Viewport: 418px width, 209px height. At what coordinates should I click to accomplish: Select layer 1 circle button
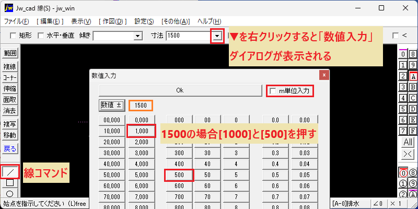(403, 184)
